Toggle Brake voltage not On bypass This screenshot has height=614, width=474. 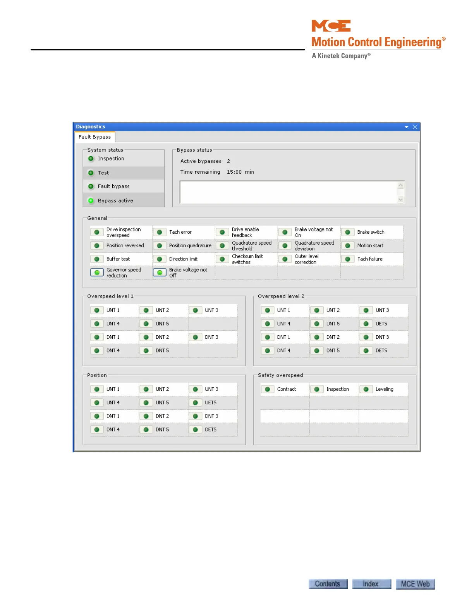coord(285,232)
